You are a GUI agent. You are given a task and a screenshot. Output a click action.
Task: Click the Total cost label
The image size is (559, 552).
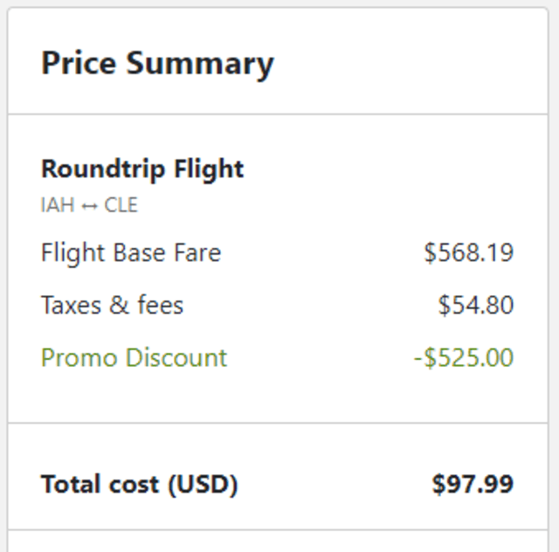[139, 484]
